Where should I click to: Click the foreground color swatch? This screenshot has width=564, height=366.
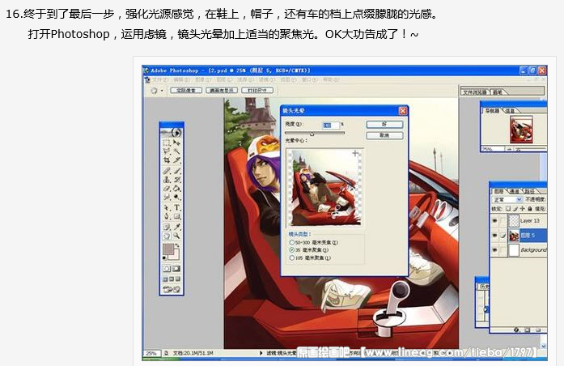168,249
